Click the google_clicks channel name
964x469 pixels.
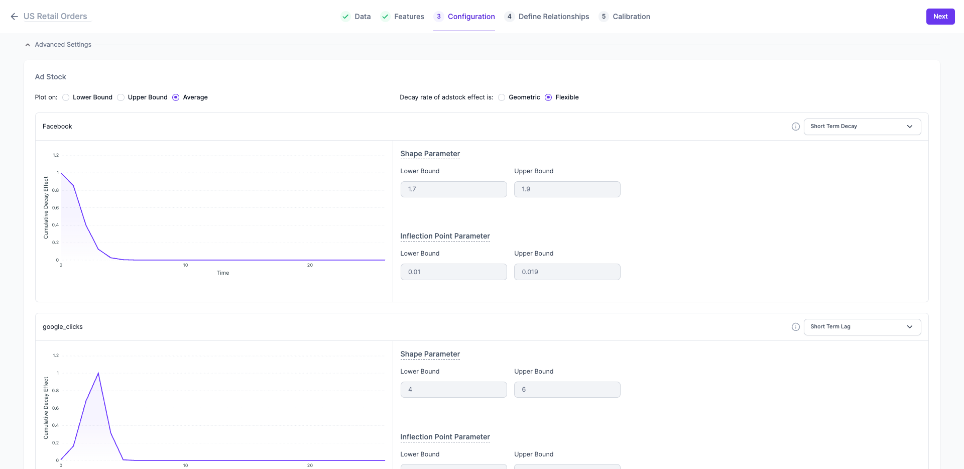(x=63, y=327)
